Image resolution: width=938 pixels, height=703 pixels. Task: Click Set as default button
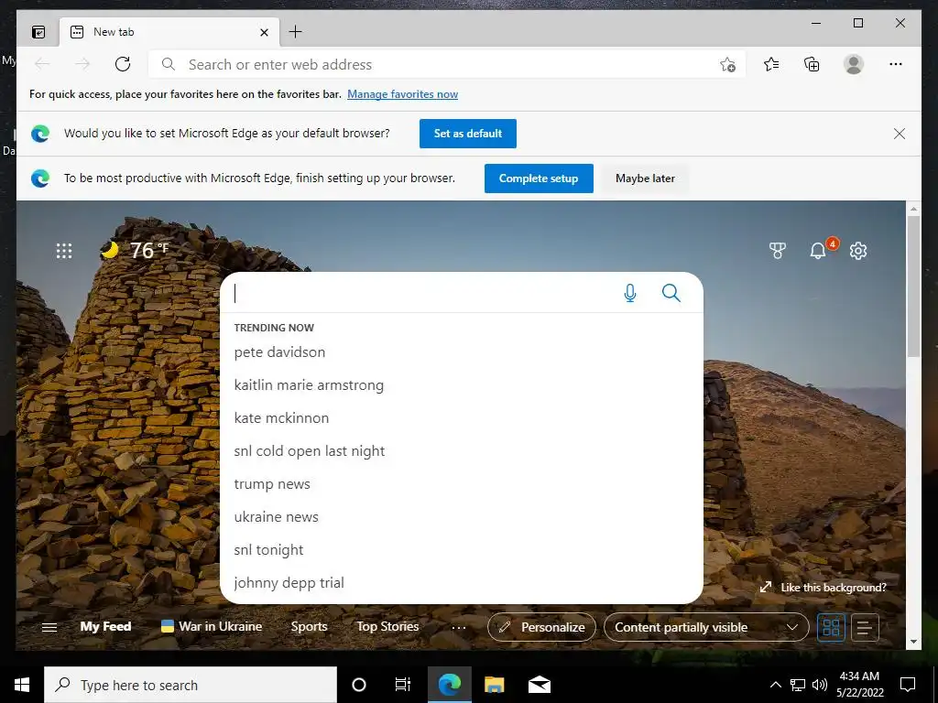point(468,134)
